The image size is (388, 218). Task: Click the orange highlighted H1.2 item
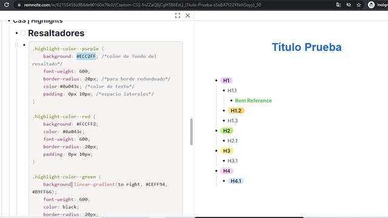[236, 110]
